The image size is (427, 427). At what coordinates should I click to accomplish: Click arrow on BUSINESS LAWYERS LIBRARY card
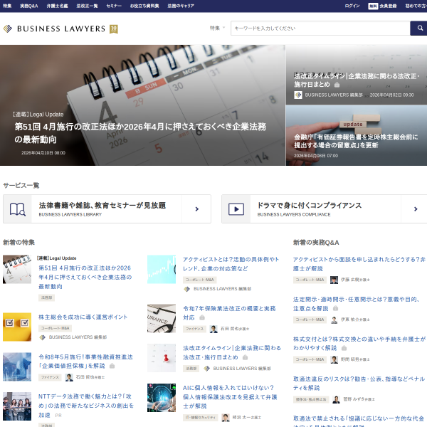coord(197,209)
